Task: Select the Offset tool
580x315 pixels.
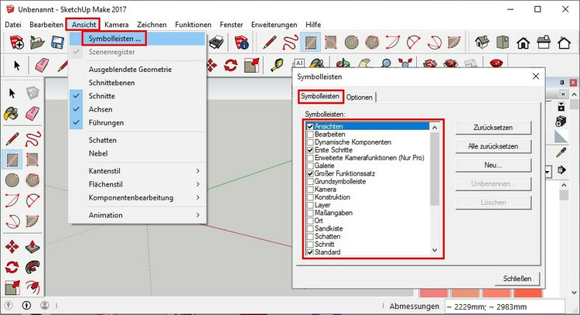Action: point(32,287)
